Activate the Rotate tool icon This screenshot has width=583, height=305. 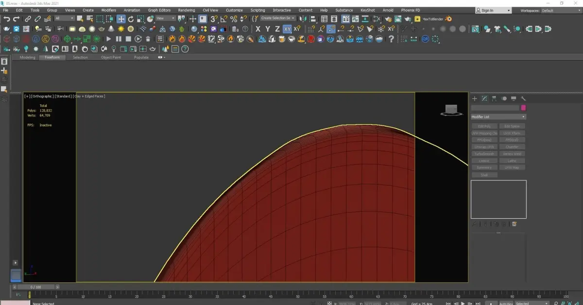coord(131,19)
